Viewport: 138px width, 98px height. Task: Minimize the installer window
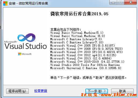tap(113, 2)
